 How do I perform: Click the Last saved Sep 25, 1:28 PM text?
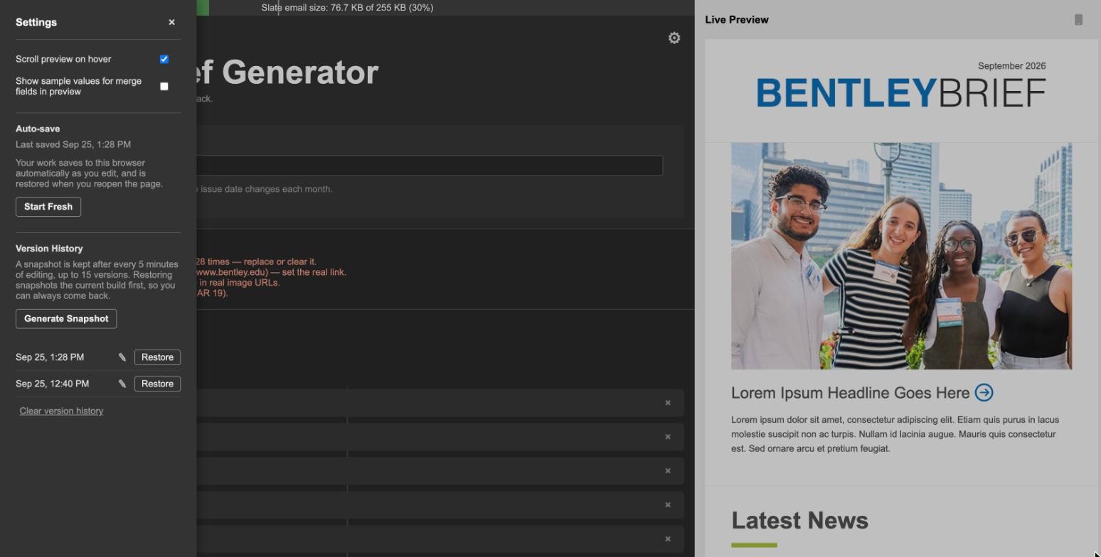pyautogui.click(x=73, y=144)
